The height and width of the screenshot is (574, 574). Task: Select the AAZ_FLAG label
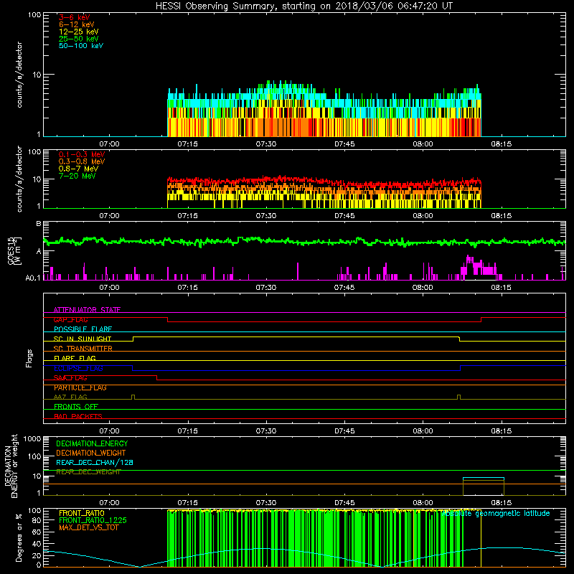click(70, 397)
